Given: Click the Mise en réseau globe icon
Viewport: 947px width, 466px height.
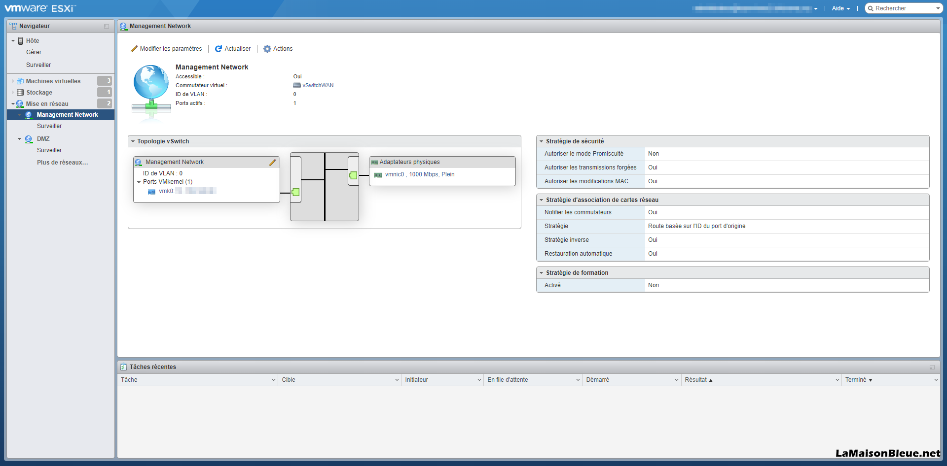Looking at the screenshot, I should pyautogui.click(x=20, y=104).
